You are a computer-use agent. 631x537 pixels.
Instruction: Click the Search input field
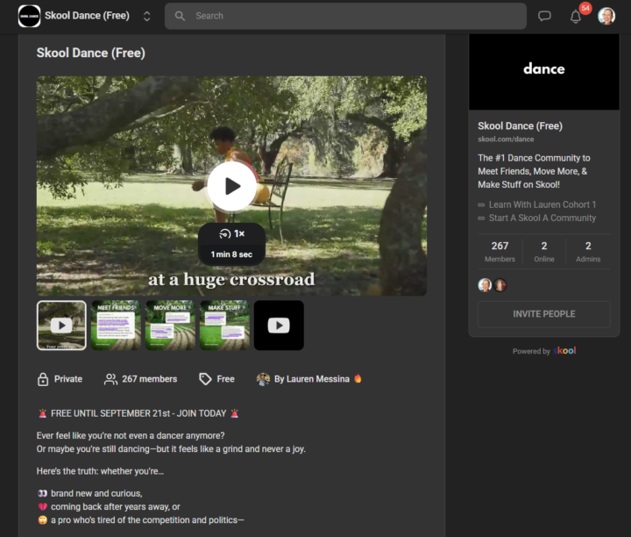[x=351, y=16]
